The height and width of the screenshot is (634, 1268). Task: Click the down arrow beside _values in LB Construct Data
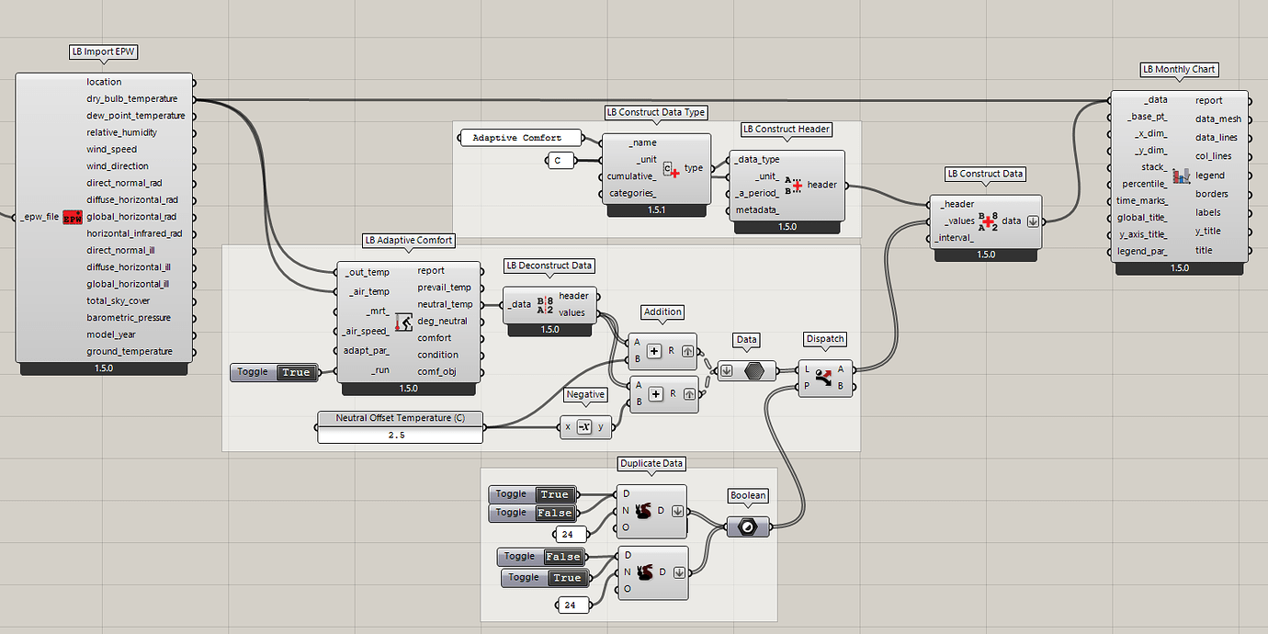[1032, 221]
